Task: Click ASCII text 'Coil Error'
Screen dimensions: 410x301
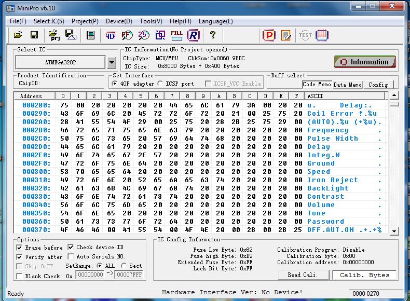Action: (330, 114)
